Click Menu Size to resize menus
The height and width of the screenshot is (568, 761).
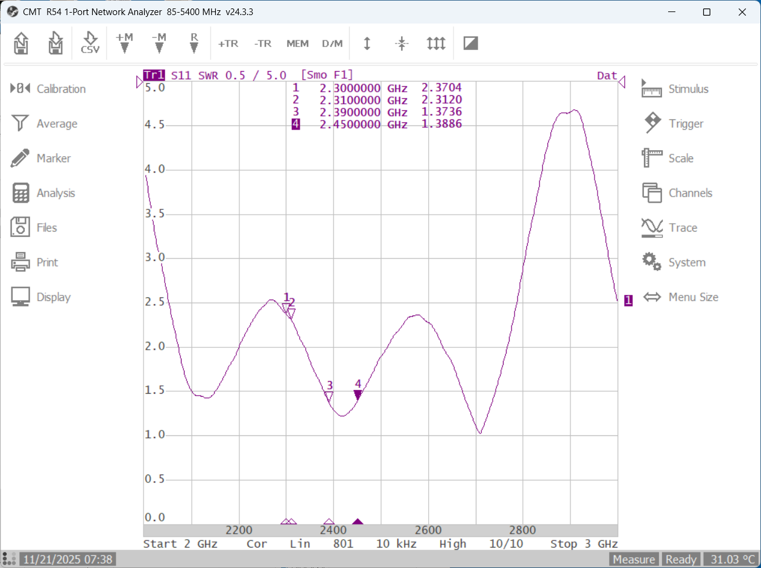[681, 297]
